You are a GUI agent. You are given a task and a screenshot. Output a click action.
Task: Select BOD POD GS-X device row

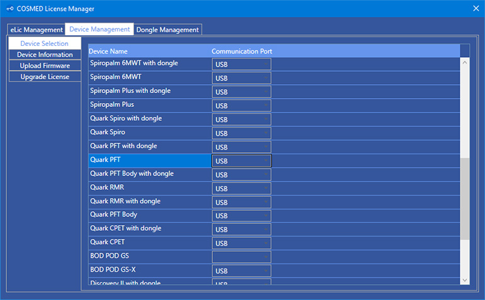148,270
